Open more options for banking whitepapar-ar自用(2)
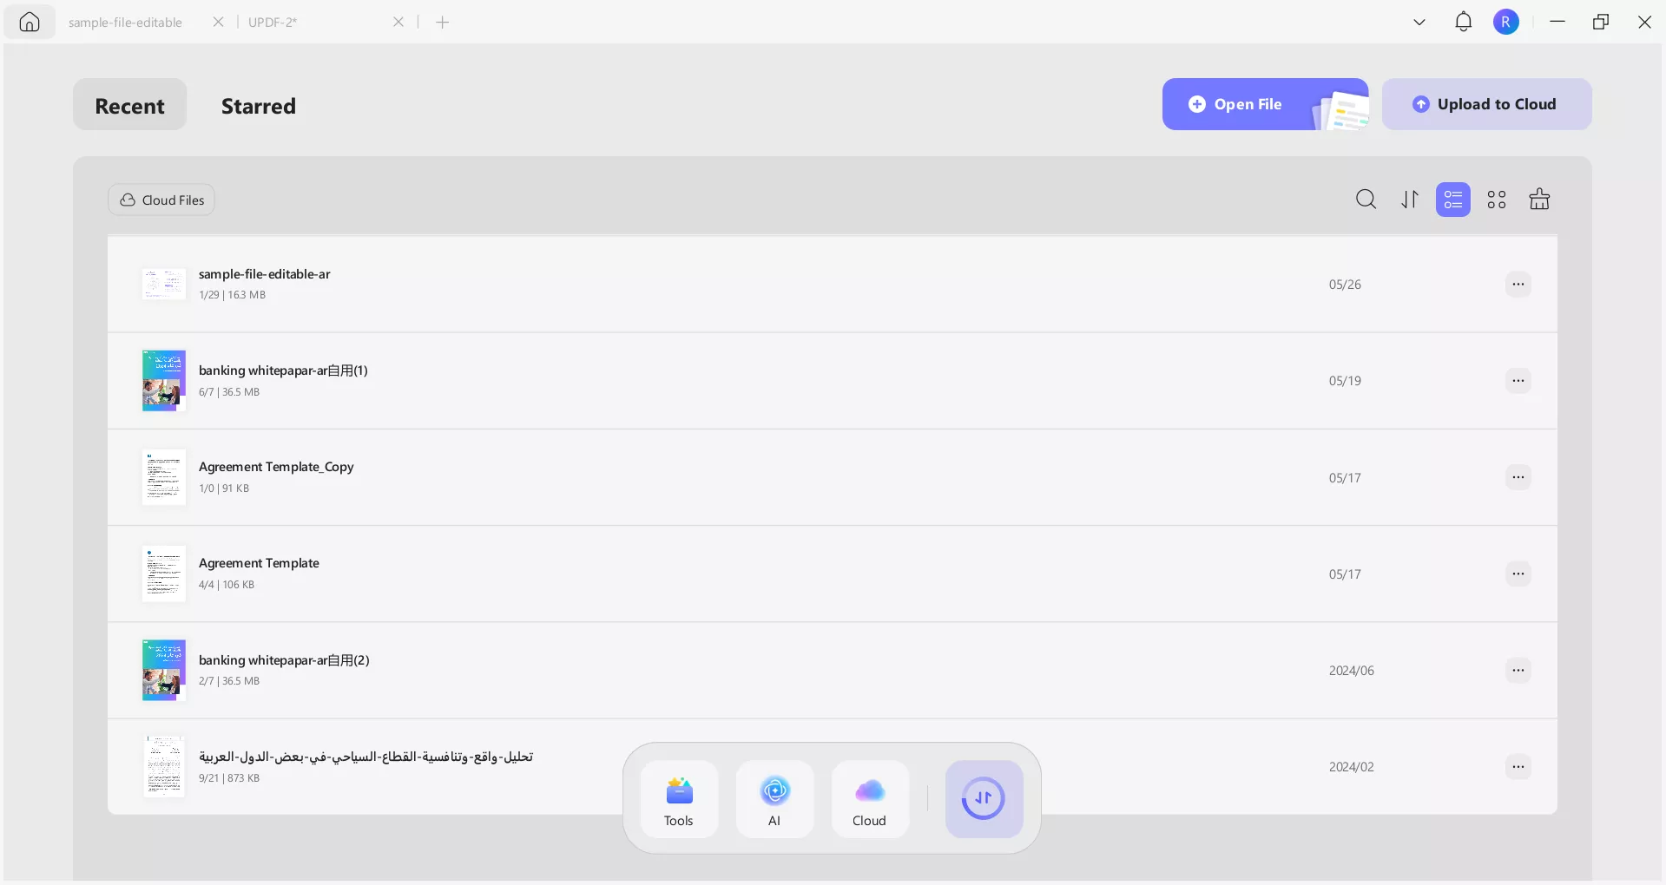 tap(1518, 670)
